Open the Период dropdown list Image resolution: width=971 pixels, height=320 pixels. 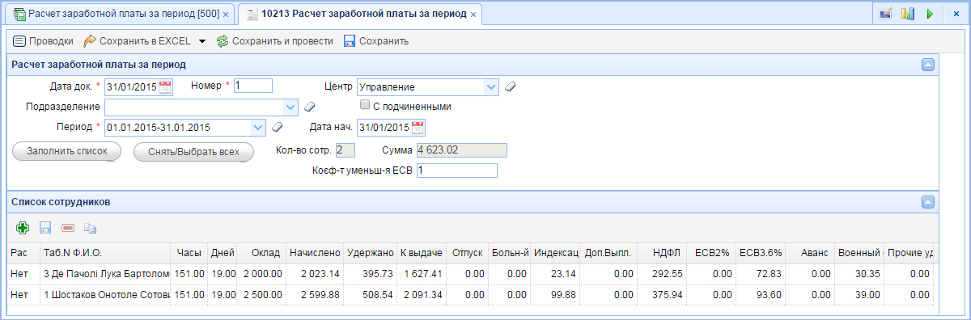coord(258,127)
